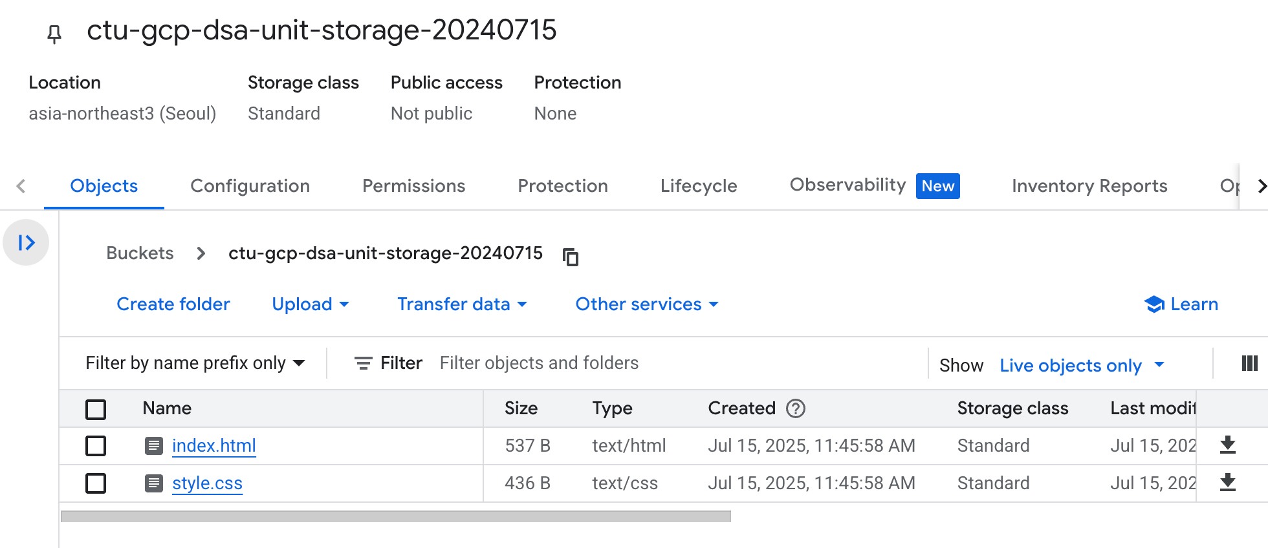Open the style.css file link
This screenshot has height=548, width=1268.
click(207, 483)
